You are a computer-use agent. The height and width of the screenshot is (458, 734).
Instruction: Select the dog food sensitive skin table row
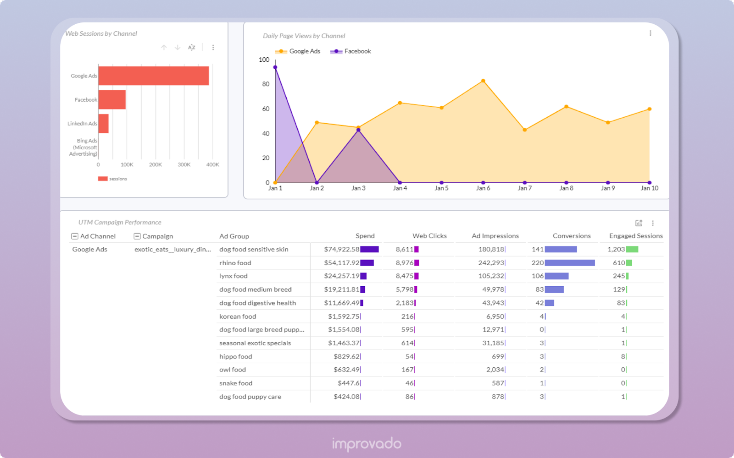pyautogui.click(x=254, y=249)
